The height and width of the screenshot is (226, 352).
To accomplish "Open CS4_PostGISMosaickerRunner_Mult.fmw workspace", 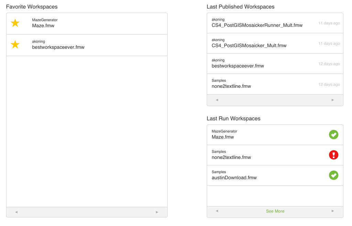I will coord(257,25).
